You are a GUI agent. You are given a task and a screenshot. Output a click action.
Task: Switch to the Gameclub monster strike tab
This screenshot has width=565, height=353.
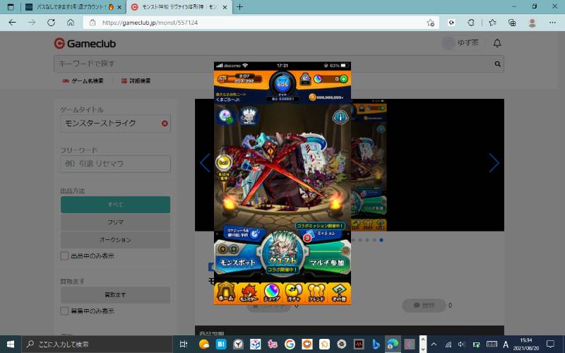(179, 7)
